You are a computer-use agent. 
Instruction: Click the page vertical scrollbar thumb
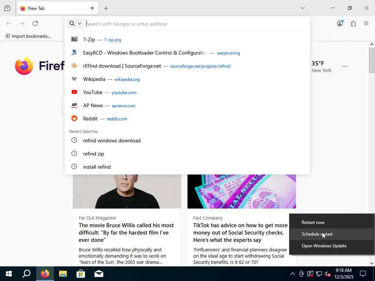pyautogui.click(x=372, y=60)
